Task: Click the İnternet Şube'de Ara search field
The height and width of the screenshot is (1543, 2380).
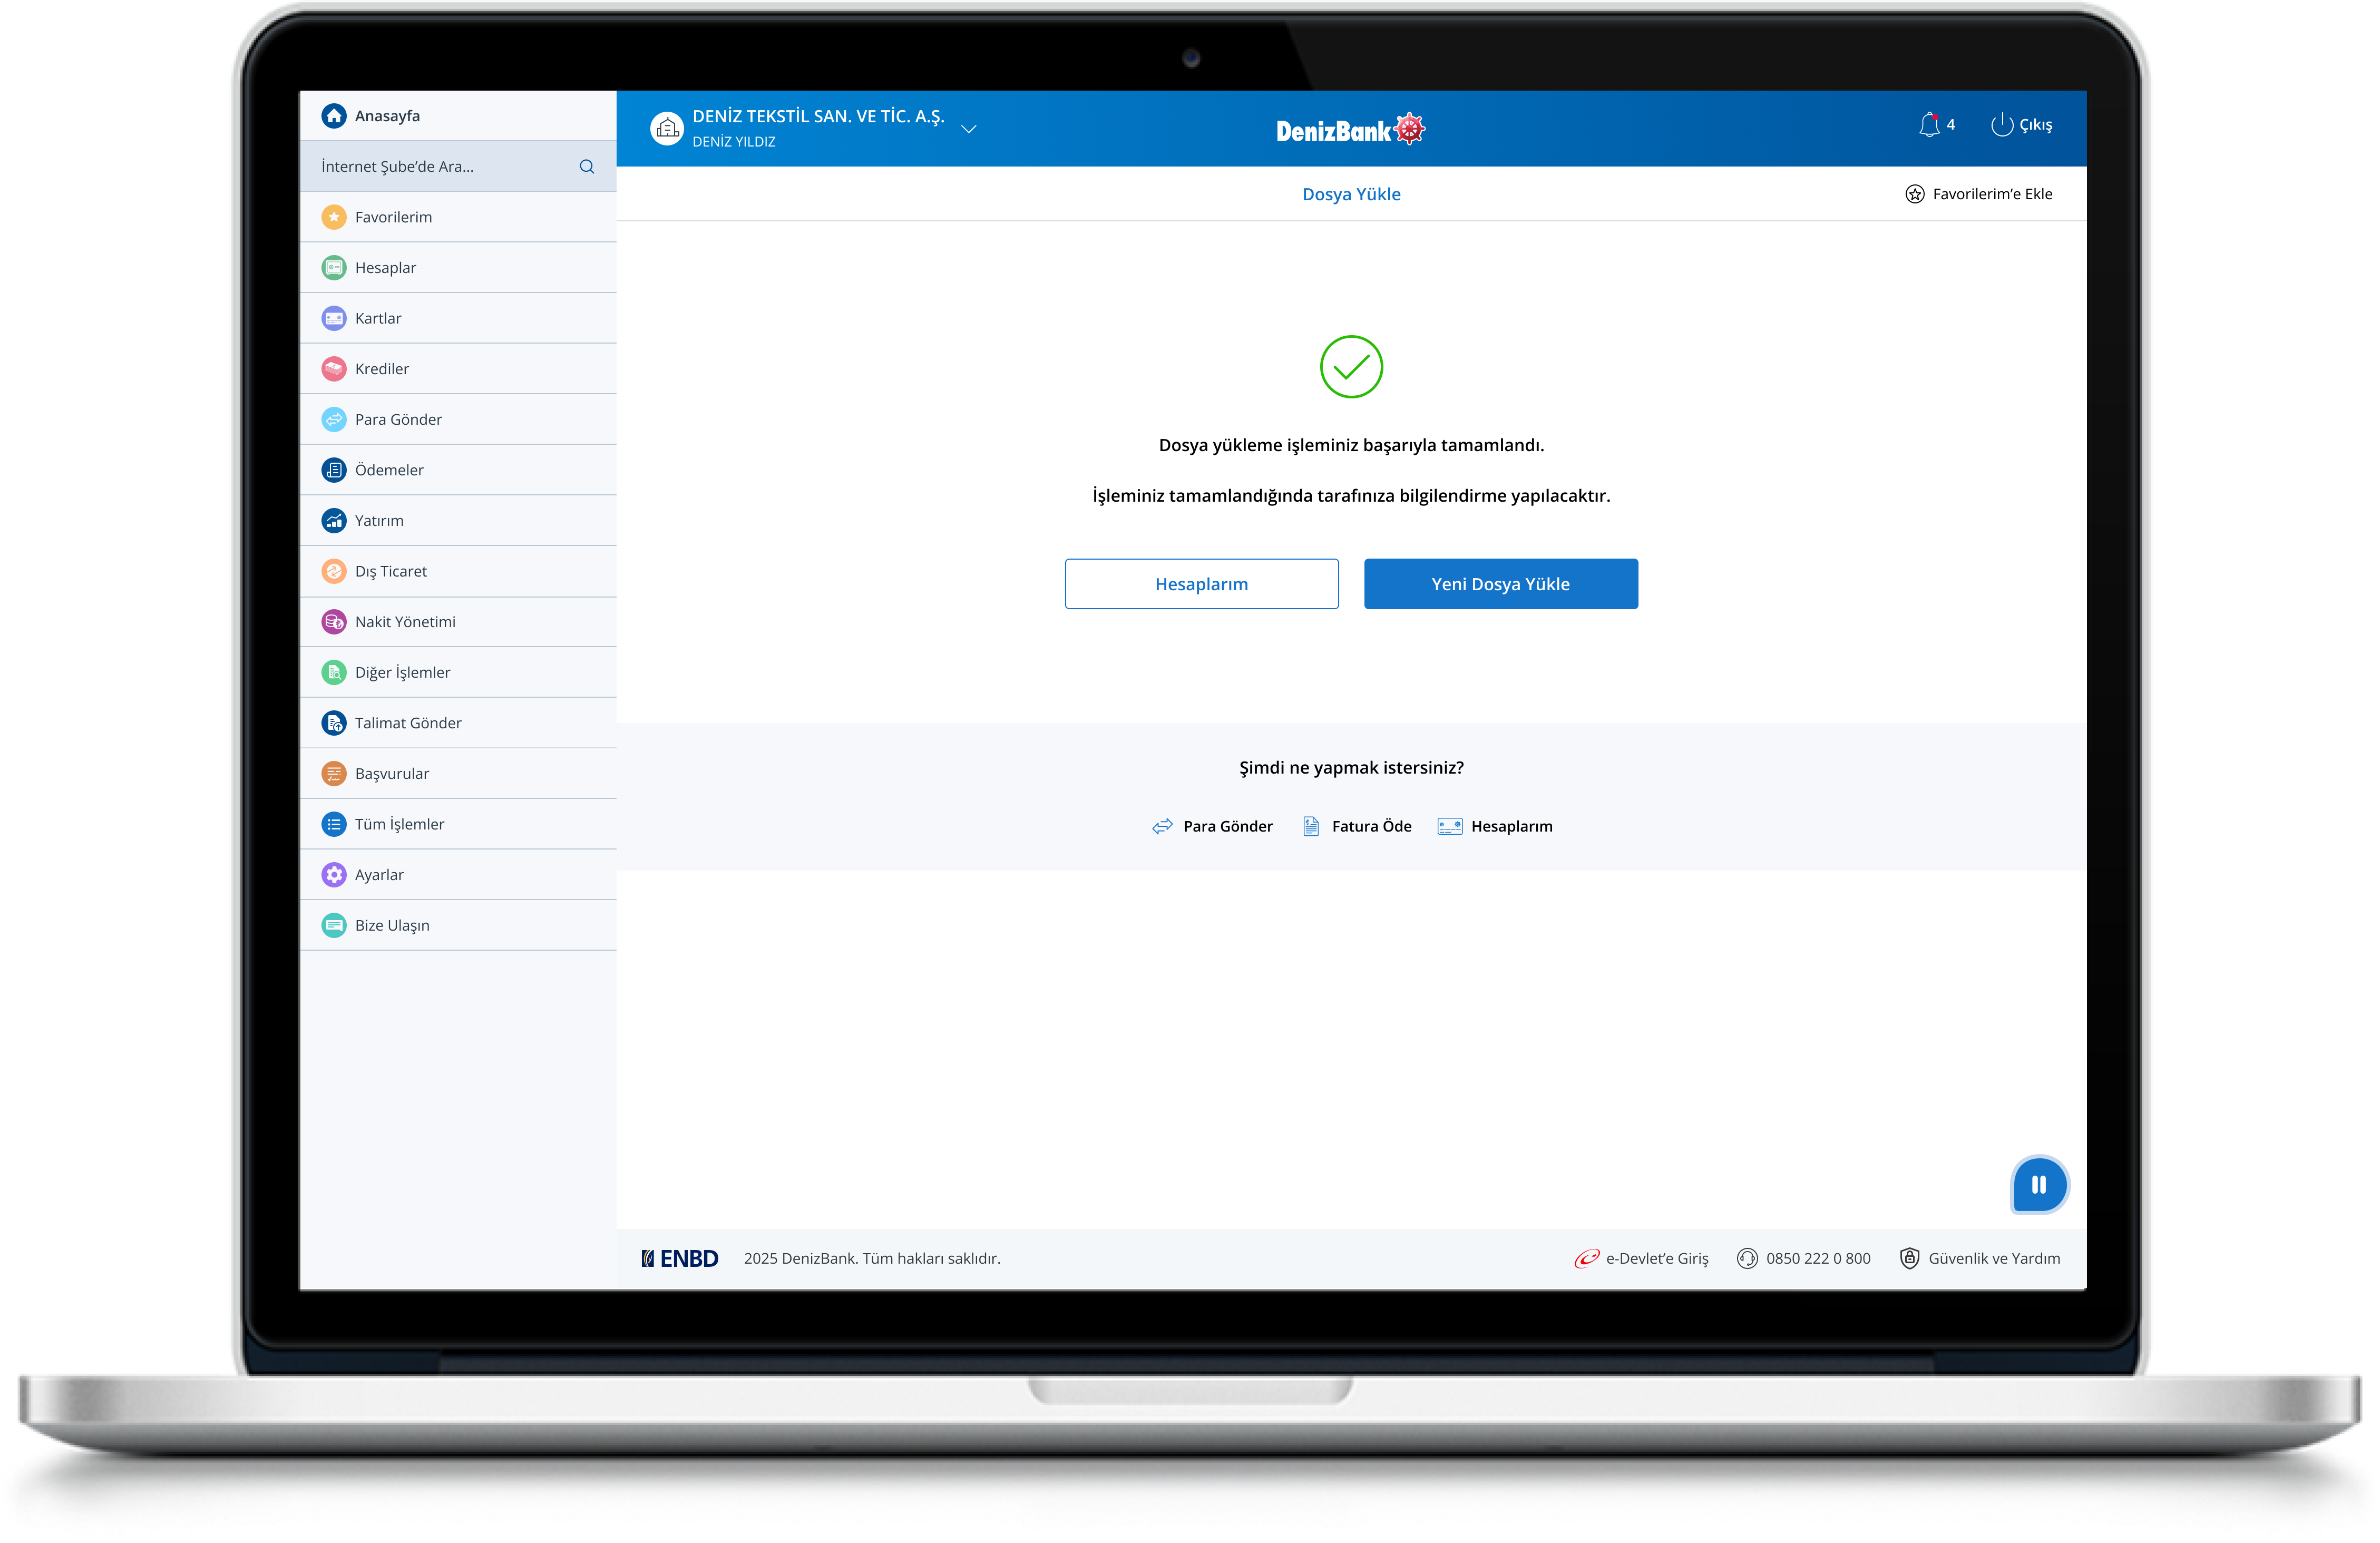Action: pyautogui.click(x=440, y=167)
